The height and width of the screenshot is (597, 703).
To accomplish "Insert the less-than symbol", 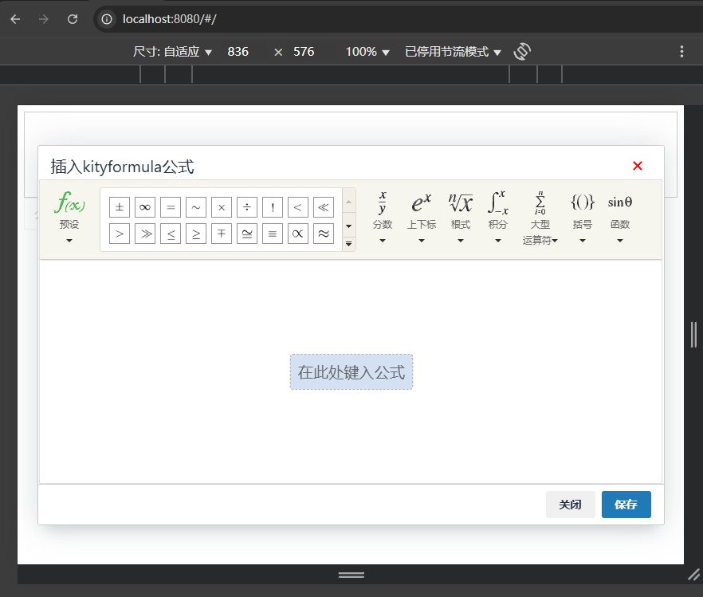I will 298,207.
